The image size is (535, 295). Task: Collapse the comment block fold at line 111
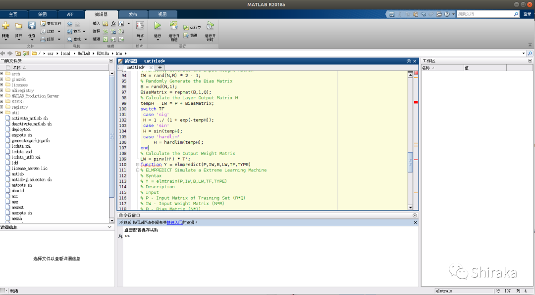point(138,170)
